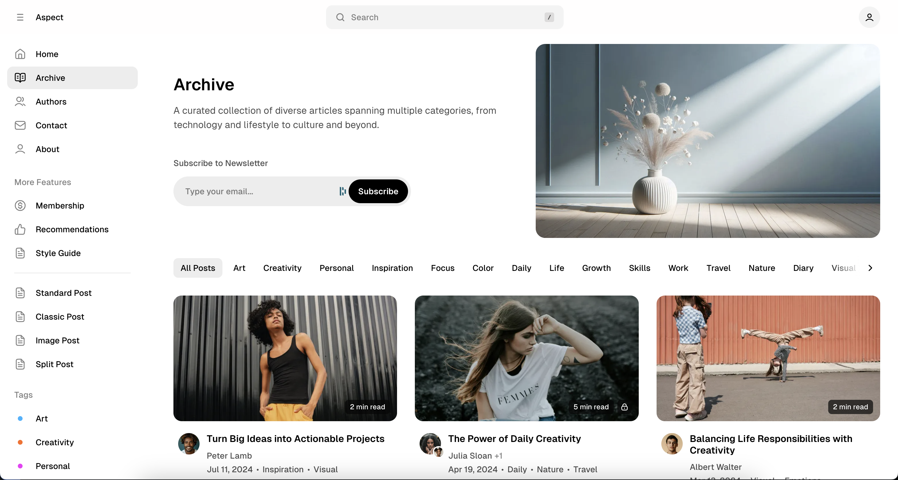Click the Recommendations thumbs-up icon
898x480 pixels.
(x=20, y=229)
